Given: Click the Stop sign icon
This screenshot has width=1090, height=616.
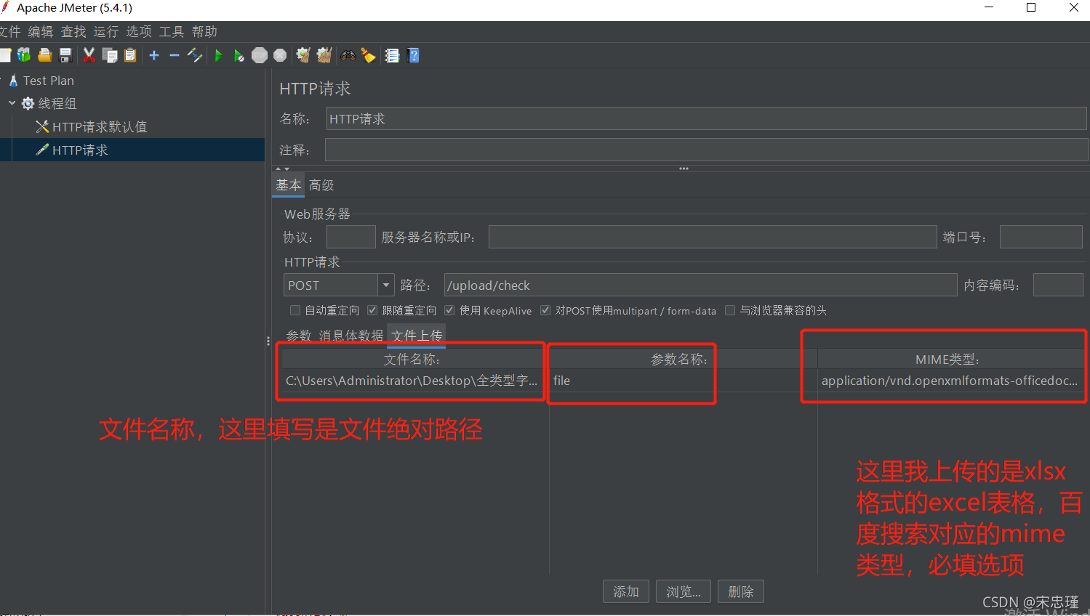Looking at the screenshot, I should (260, 55).
